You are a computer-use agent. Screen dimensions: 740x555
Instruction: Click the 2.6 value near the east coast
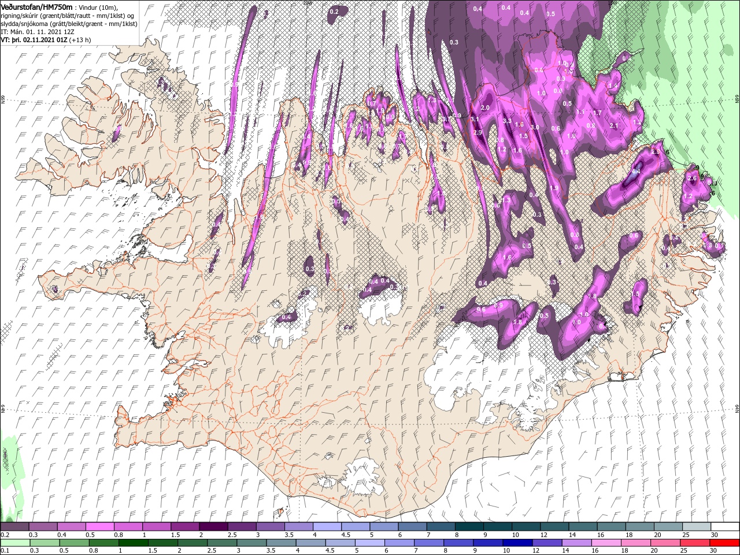tap(693, 179)
